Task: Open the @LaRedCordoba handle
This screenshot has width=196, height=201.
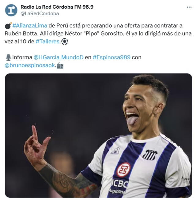Action: coord(40,14)
